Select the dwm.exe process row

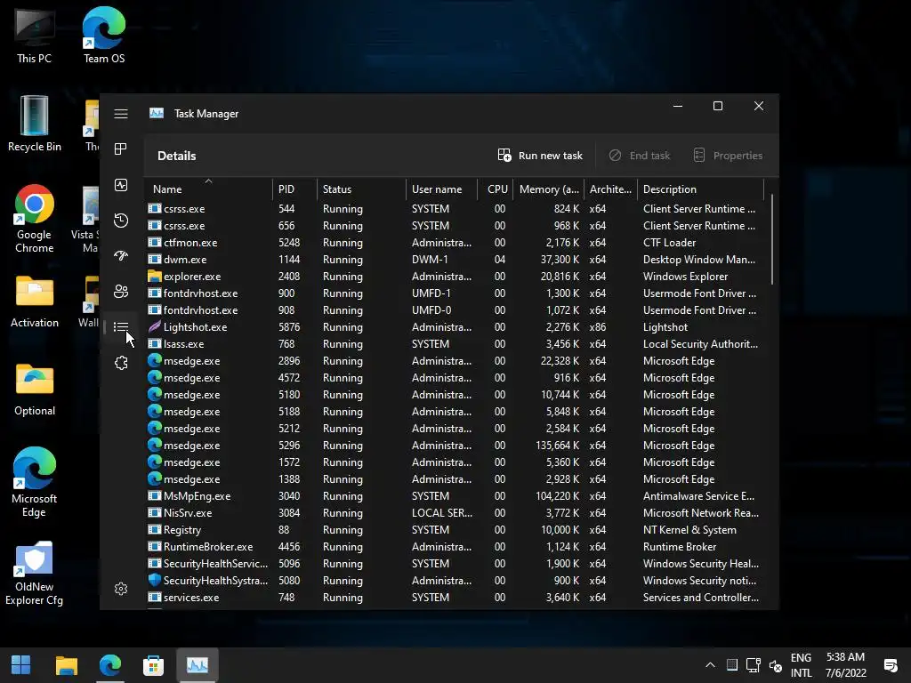pos(456,260)
